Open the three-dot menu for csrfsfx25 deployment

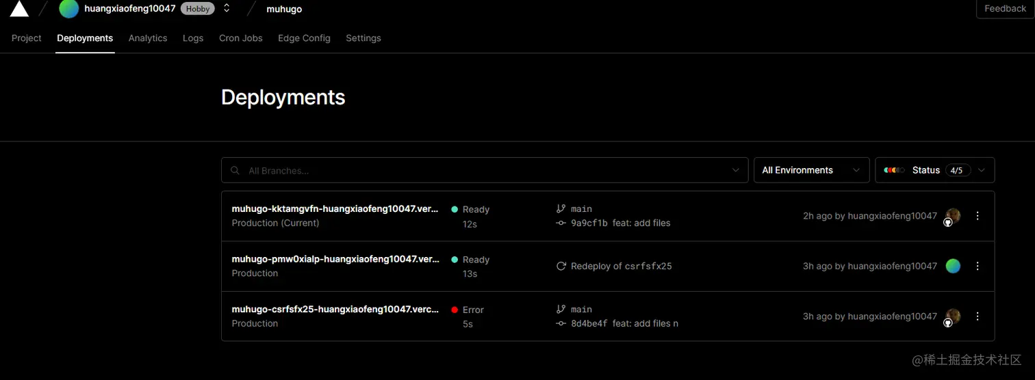coord(977,316)
